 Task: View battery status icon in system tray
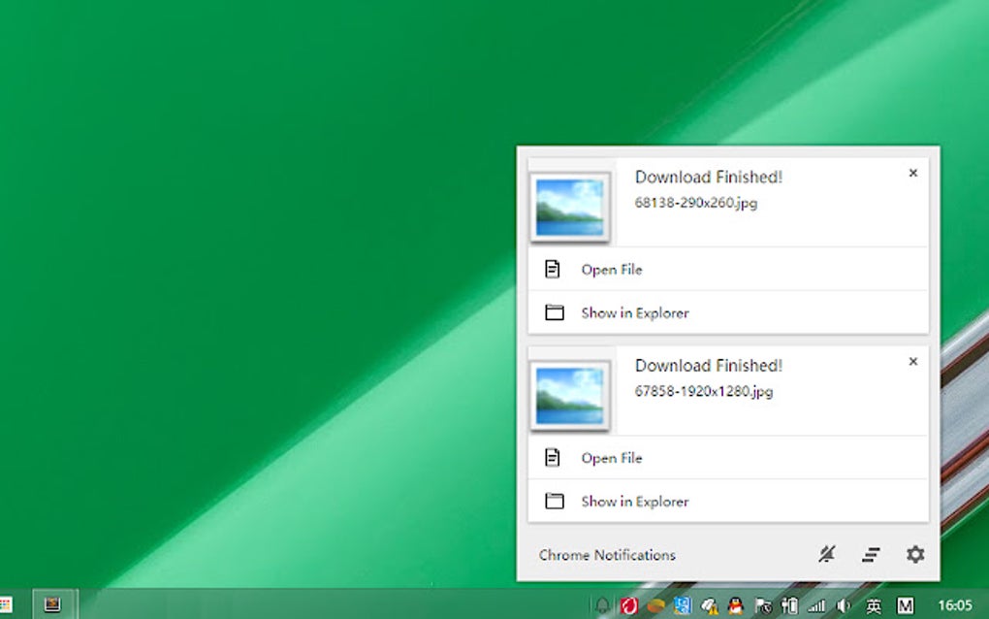point(787,606)
